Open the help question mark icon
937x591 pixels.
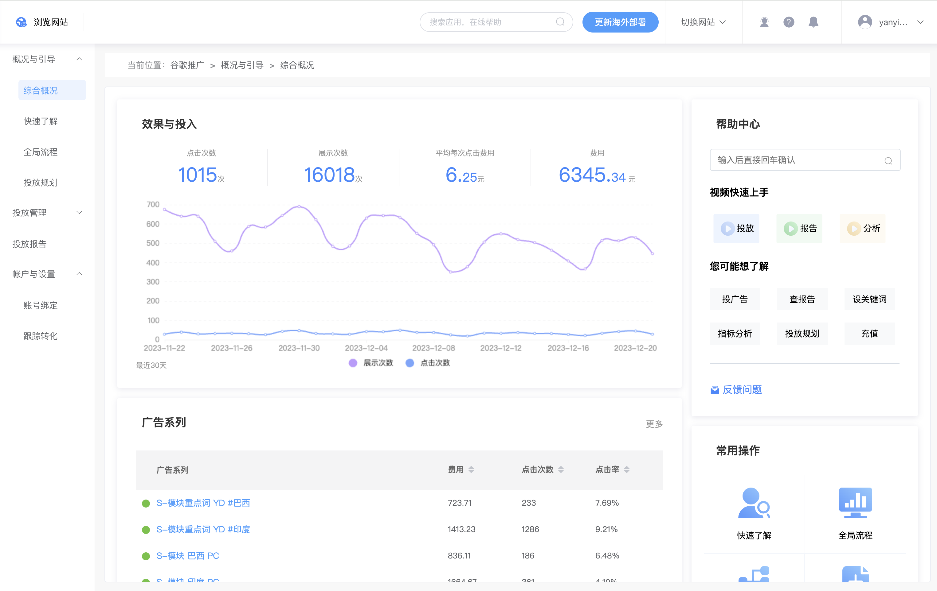[x=788, y=22]
